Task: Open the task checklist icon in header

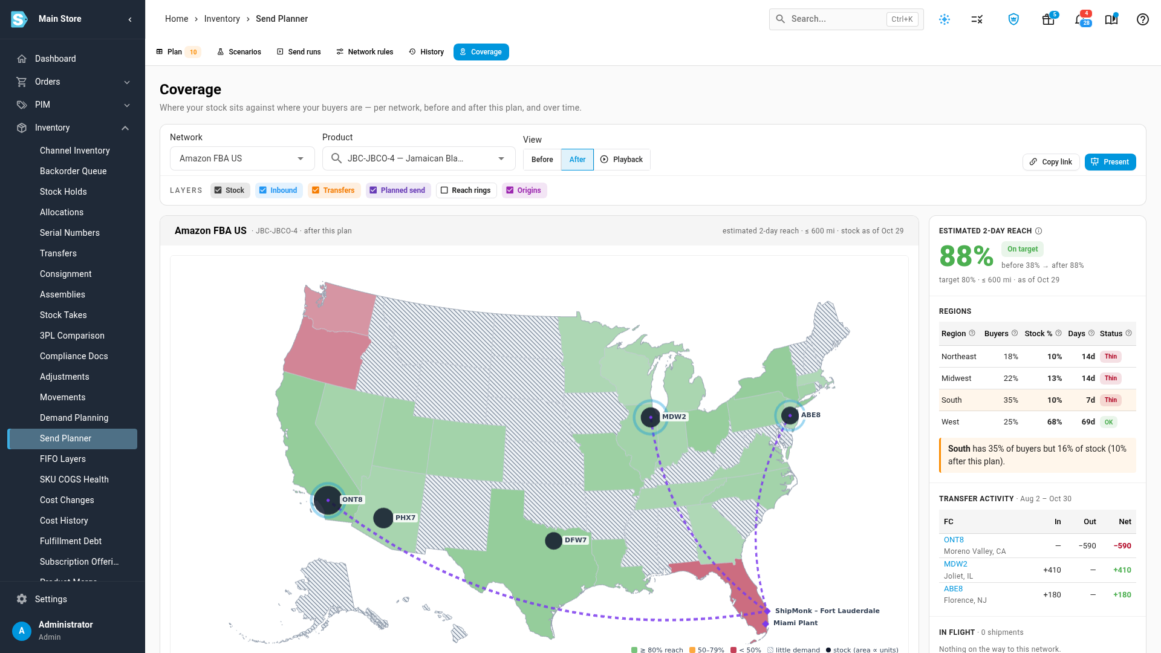Action: click(977, 19)
